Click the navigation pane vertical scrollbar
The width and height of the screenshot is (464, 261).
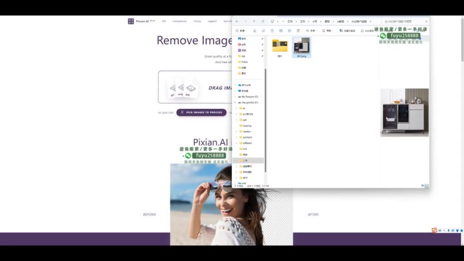pos(266,109)
